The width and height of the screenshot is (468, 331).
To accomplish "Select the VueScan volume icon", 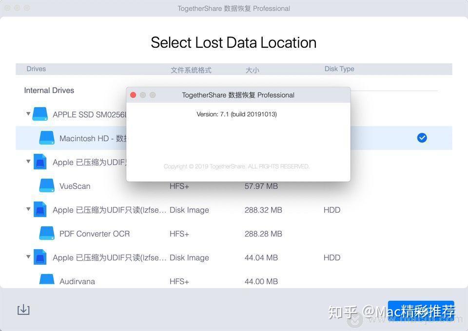I will click(x=47, y=185).
